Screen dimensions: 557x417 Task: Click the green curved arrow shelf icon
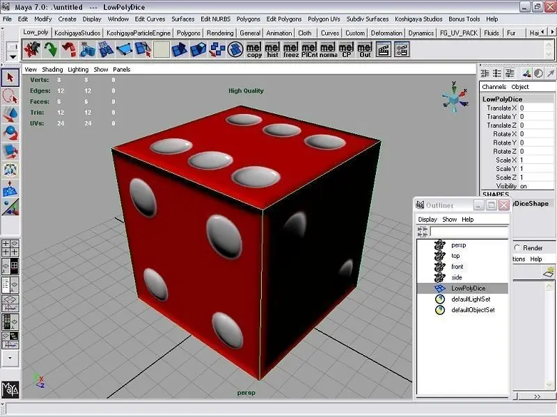point(50,49)
